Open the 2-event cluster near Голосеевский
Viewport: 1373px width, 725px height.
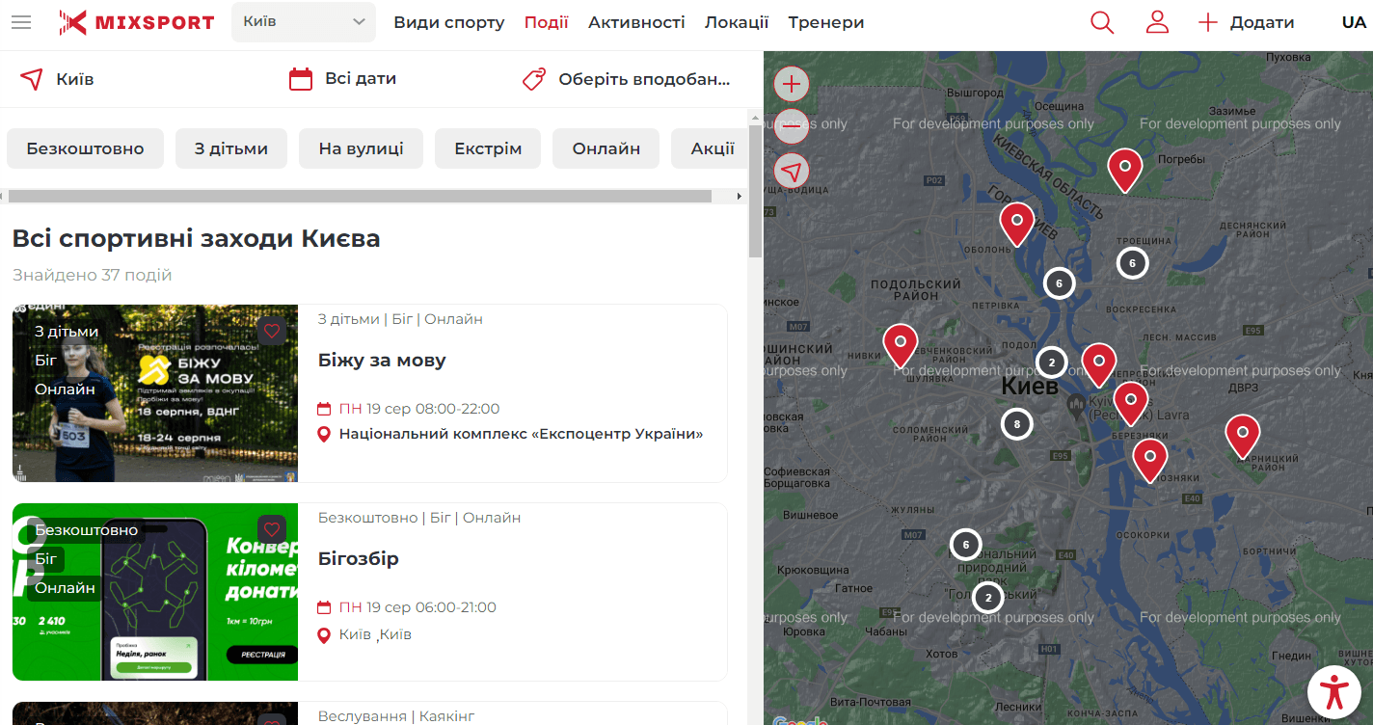click(x=987, y=598)
